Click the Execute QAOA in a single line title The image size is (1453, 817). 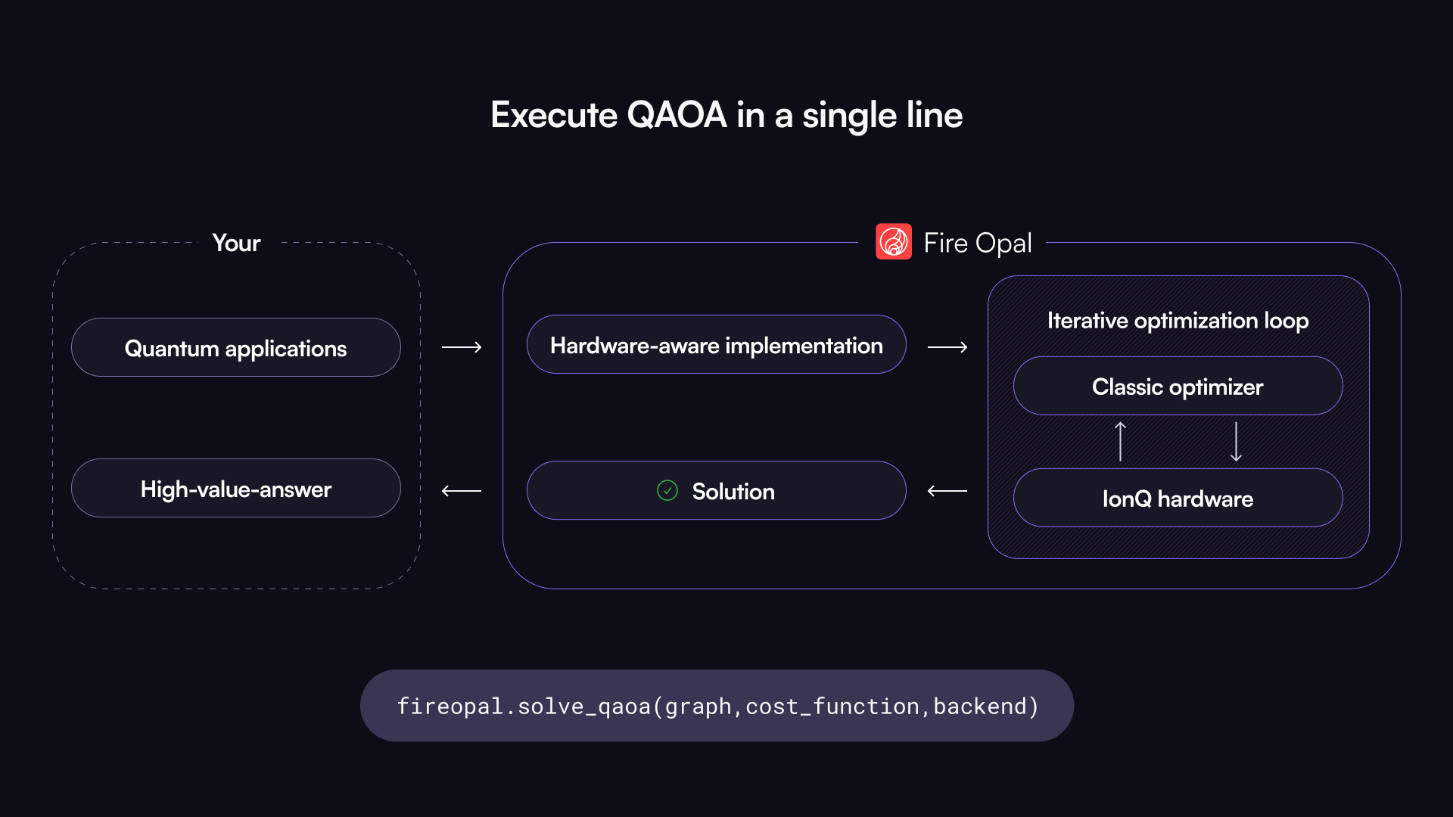point(726,115)
